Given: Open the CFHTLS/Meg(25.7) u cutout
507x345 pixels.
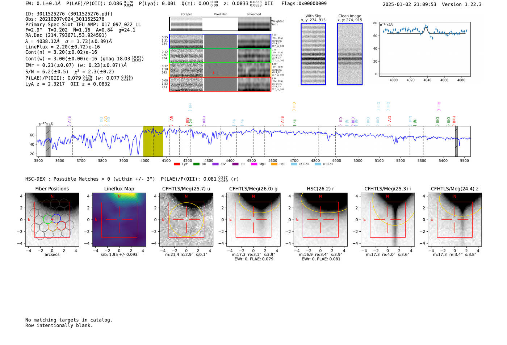Looking at the screenshot, I should (186, 220).
